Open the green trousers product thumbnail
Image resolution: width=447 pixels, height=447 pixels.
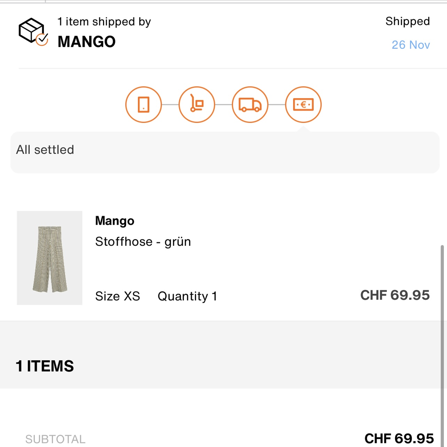point(50,258)
